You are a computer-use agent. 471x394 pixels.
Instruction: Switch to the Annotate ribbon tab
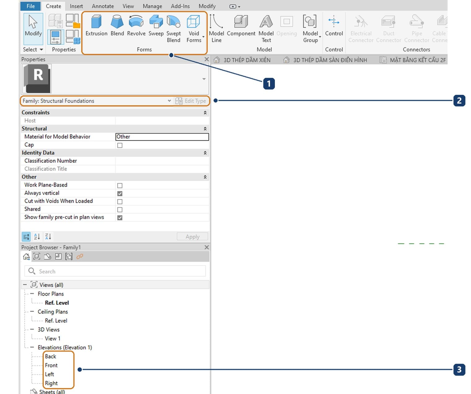(103, 6)
